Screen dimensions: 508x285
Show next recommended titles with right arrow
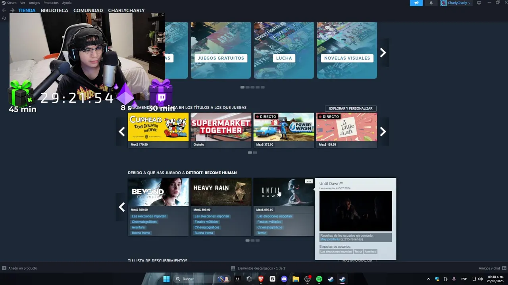(383, 131)
